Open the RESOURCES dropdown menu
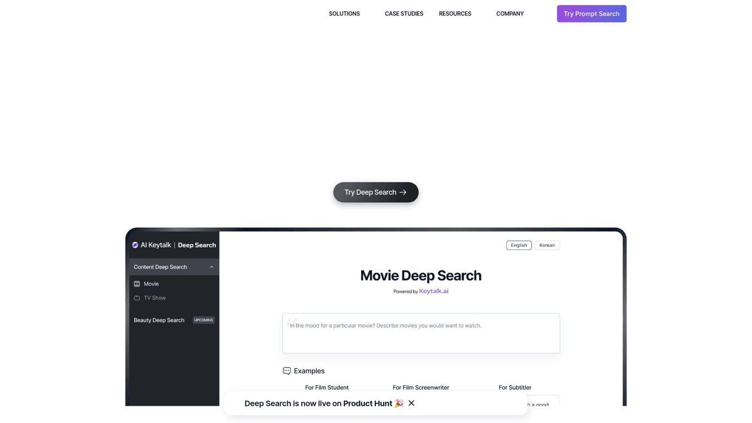Image resolution: width=752 pixels, height=423 pixels. click(x=455, y=13)
